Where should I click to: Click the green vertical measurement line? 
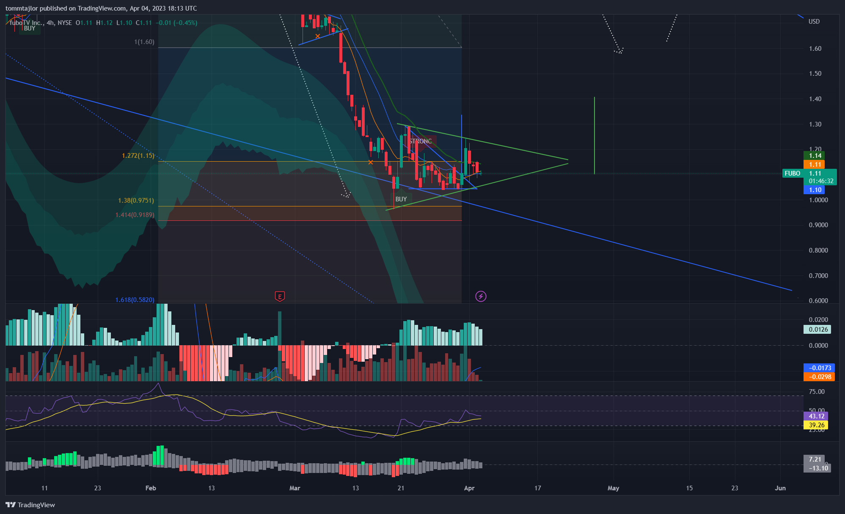tap(595, 135)
